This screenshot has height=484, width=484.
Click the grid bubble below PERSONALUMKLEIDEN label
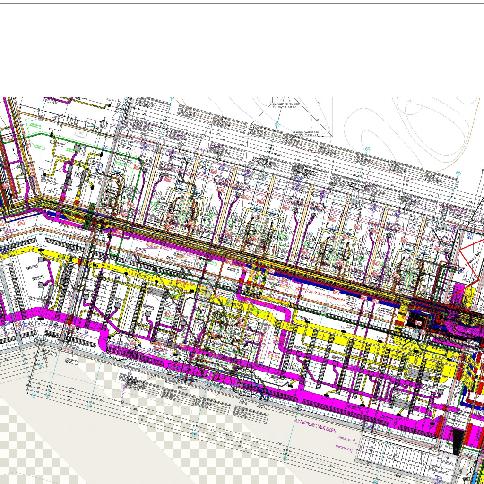coord(285,458)
